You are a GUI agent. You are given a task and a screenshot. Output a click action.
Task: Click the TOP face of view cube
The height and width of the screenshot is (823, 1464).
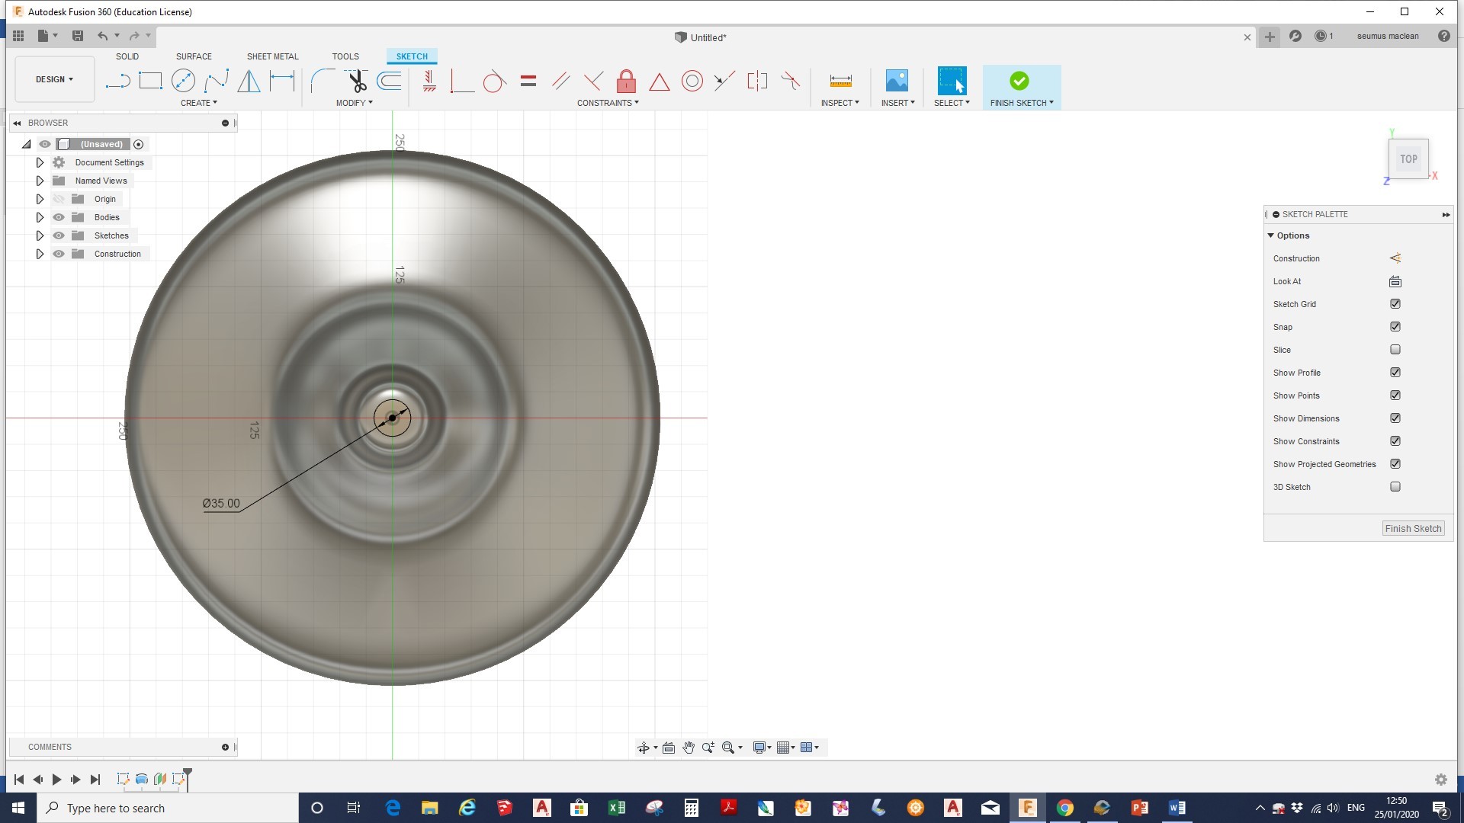pyautogui.click(x=1408, y=159)
